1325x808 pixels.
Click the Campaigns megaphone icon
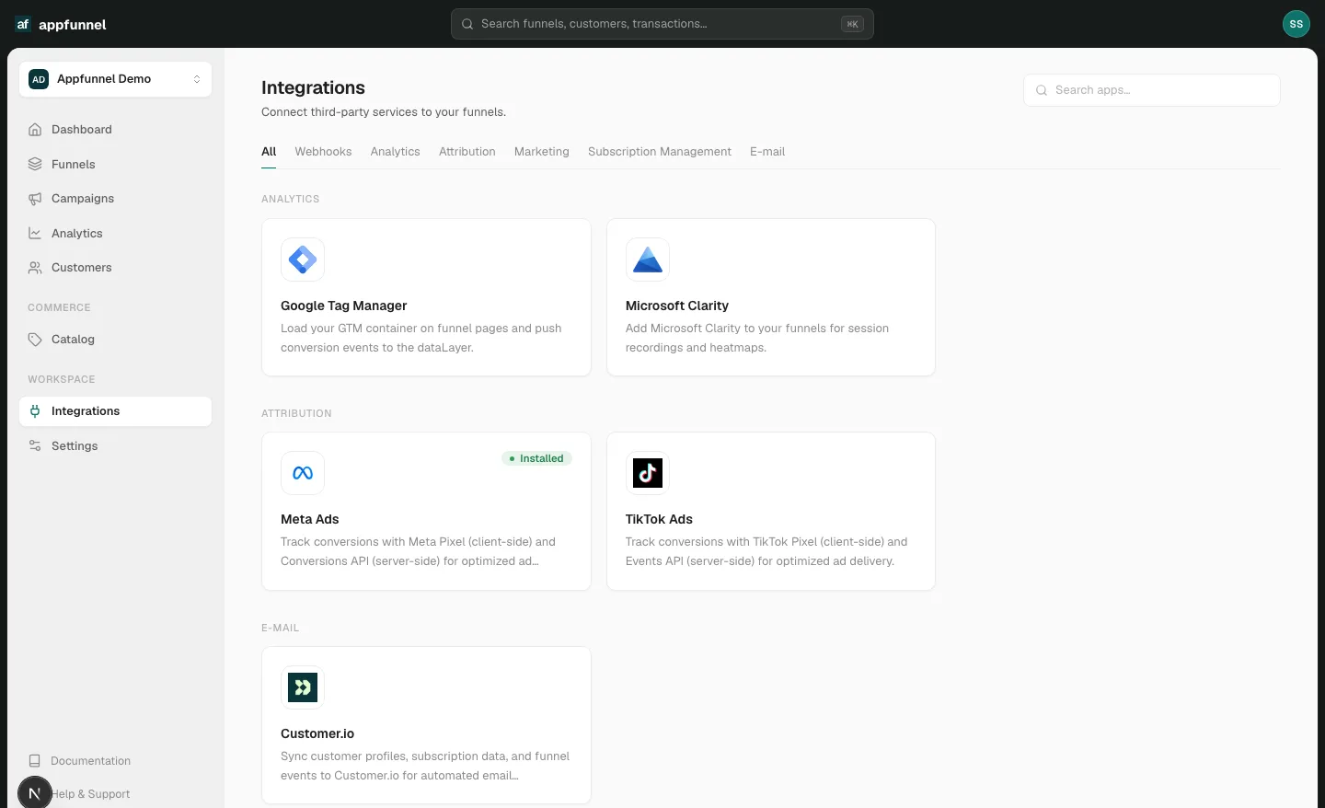click(35, 199)
